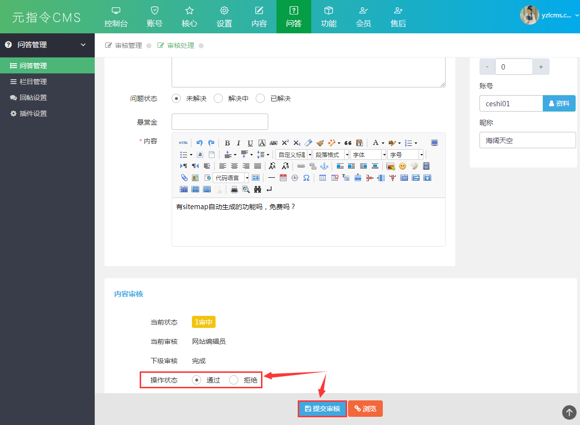The image size is (580, 425).
Task: Apply strikethrough formatting
Action: [274, 143]
